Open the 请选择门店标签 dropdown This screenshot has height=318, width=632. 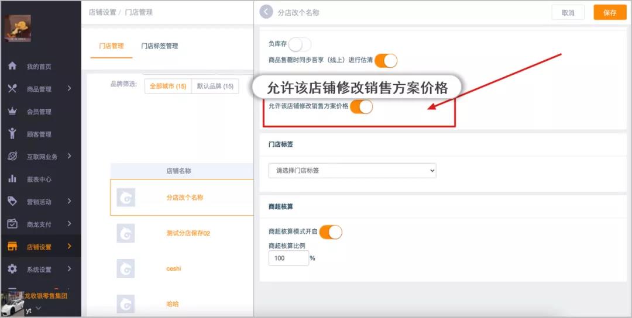[352, 171]
